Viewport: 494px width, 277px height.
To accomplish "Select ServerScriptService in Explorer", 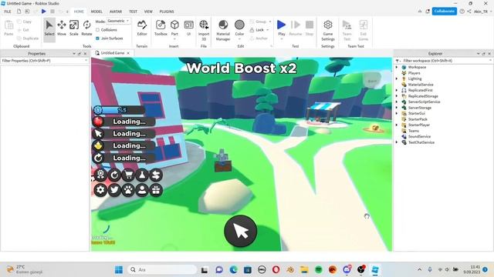I will [424, 102].
